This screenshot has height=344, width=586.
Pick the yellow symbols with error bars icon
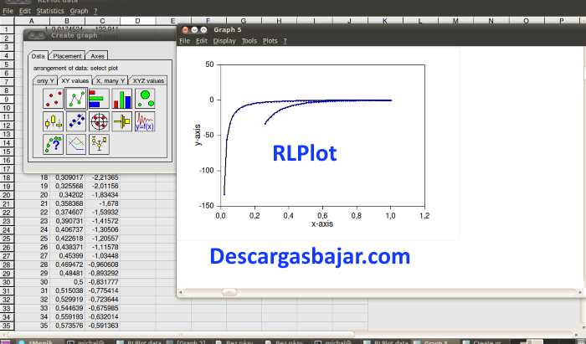(x=99, y=145)
